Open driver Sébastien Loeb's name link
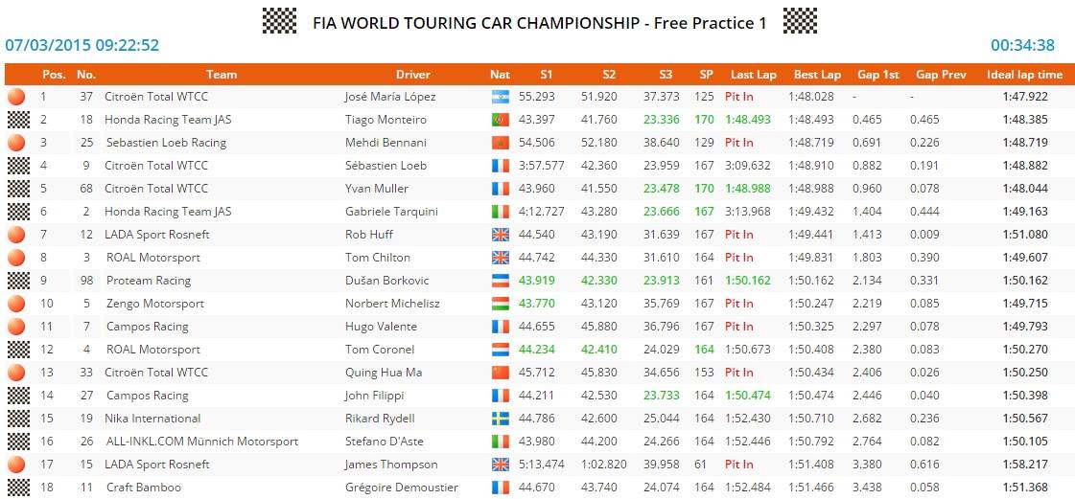The width and height of the screenshot is (1075, 499). pyautogui.click(x=386, y=166)
